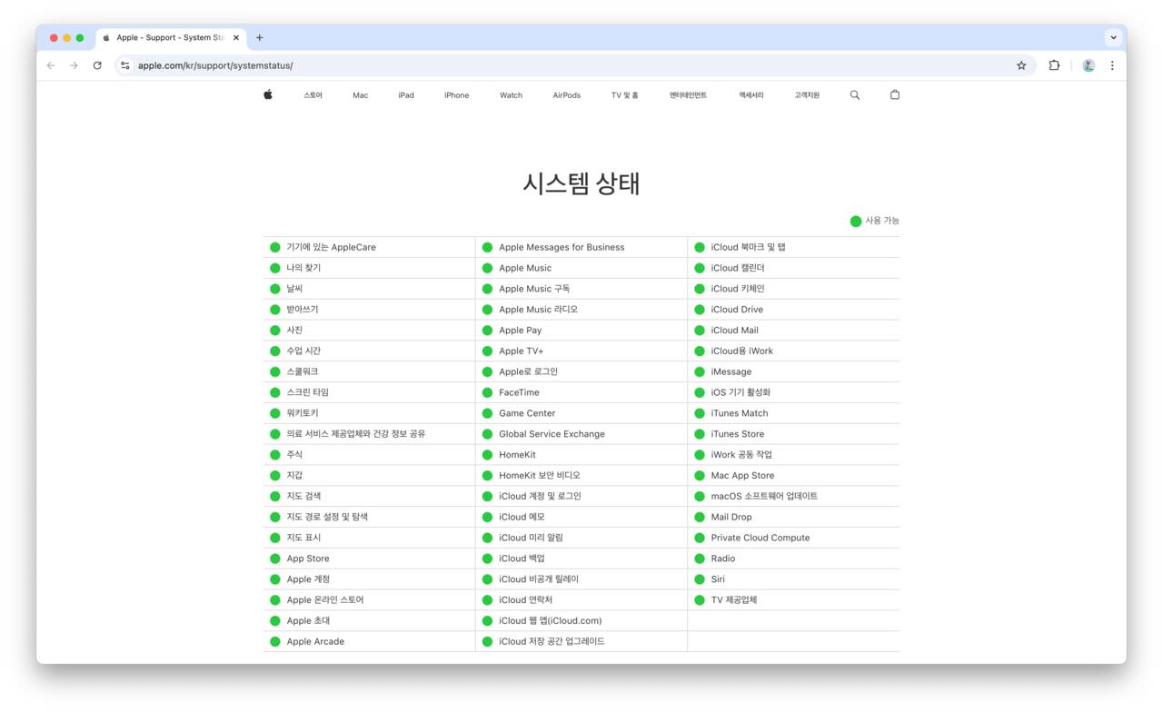1163x712 pixels.
Task: Expand the tab search dropdown arrow
Action: [x=1113, y=38]
